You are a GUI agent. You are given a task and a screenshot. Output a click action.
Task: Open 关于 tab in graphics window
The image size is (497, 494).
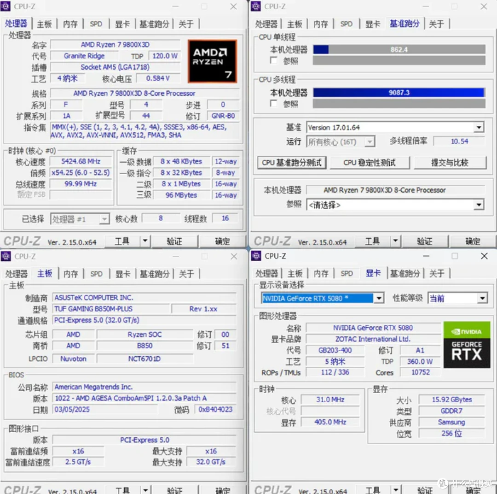tap(436, 273)
